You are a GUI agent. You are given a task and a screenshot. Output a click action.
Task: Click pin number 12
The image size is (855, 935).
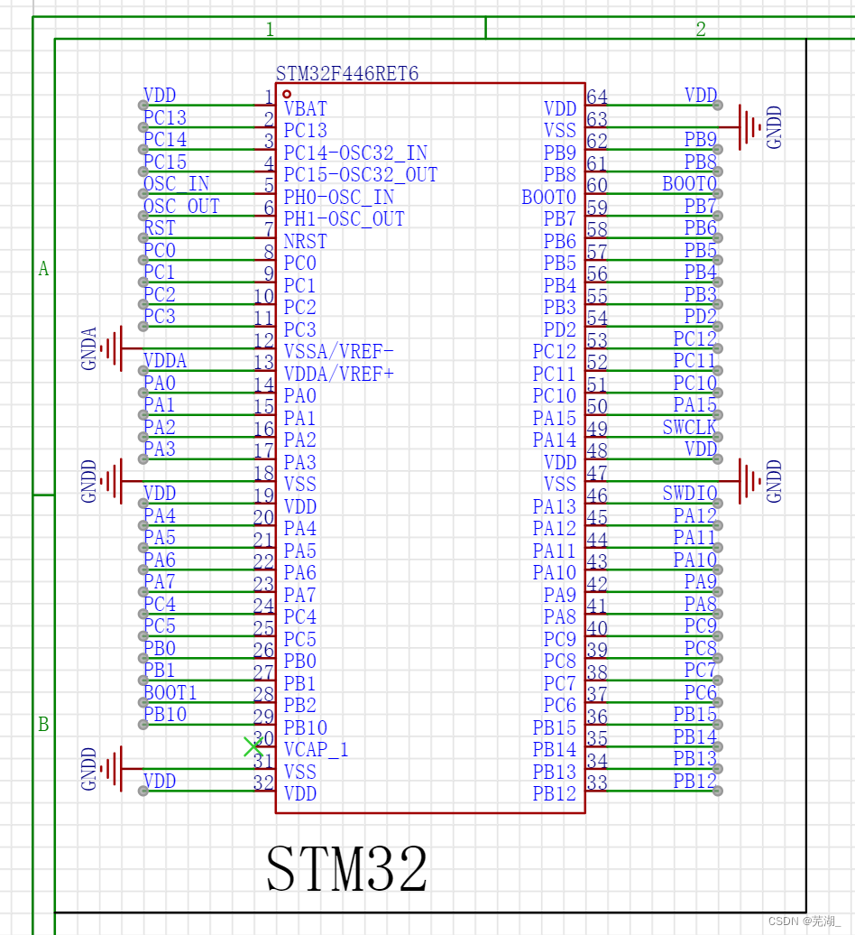tap(264, 340)
